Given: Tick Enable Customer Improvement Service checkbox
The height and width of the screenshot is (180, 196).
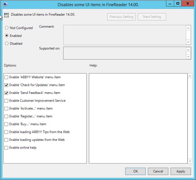Looking at the screenshot, I should [6, 101].
